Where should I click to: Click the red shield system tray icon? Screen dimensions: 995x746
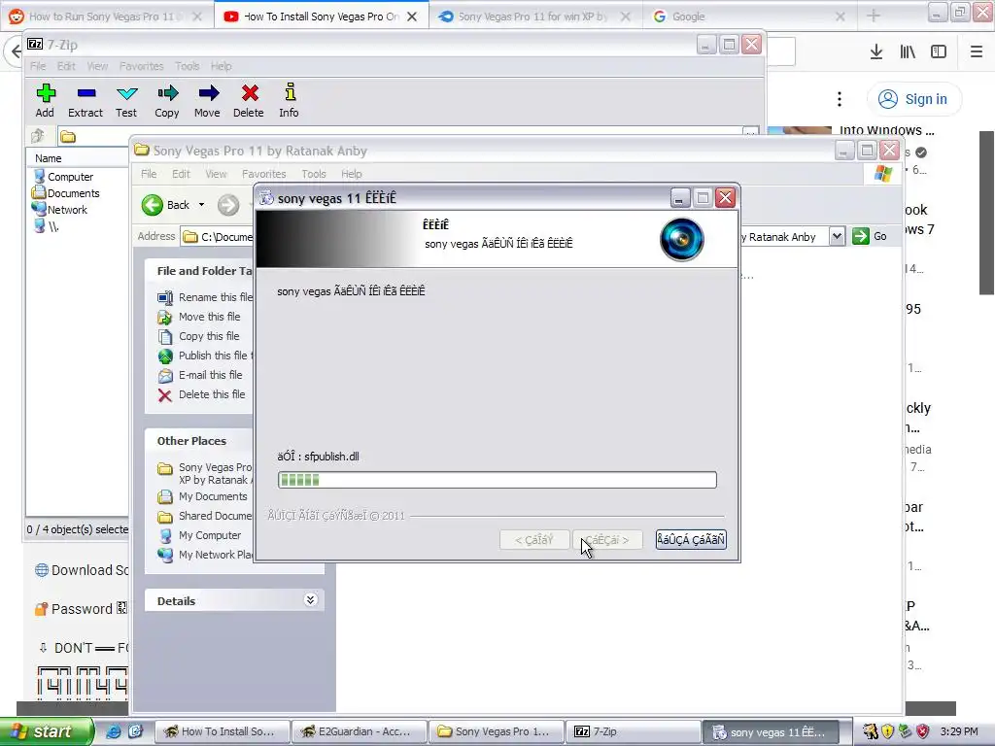(923, 731)
